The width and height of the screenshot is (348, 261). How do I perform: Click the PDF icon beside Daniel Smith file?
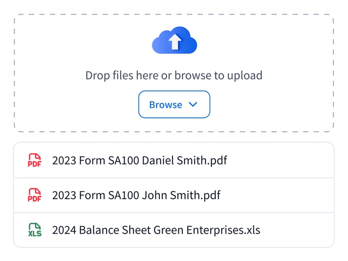(x=34, y=160)
